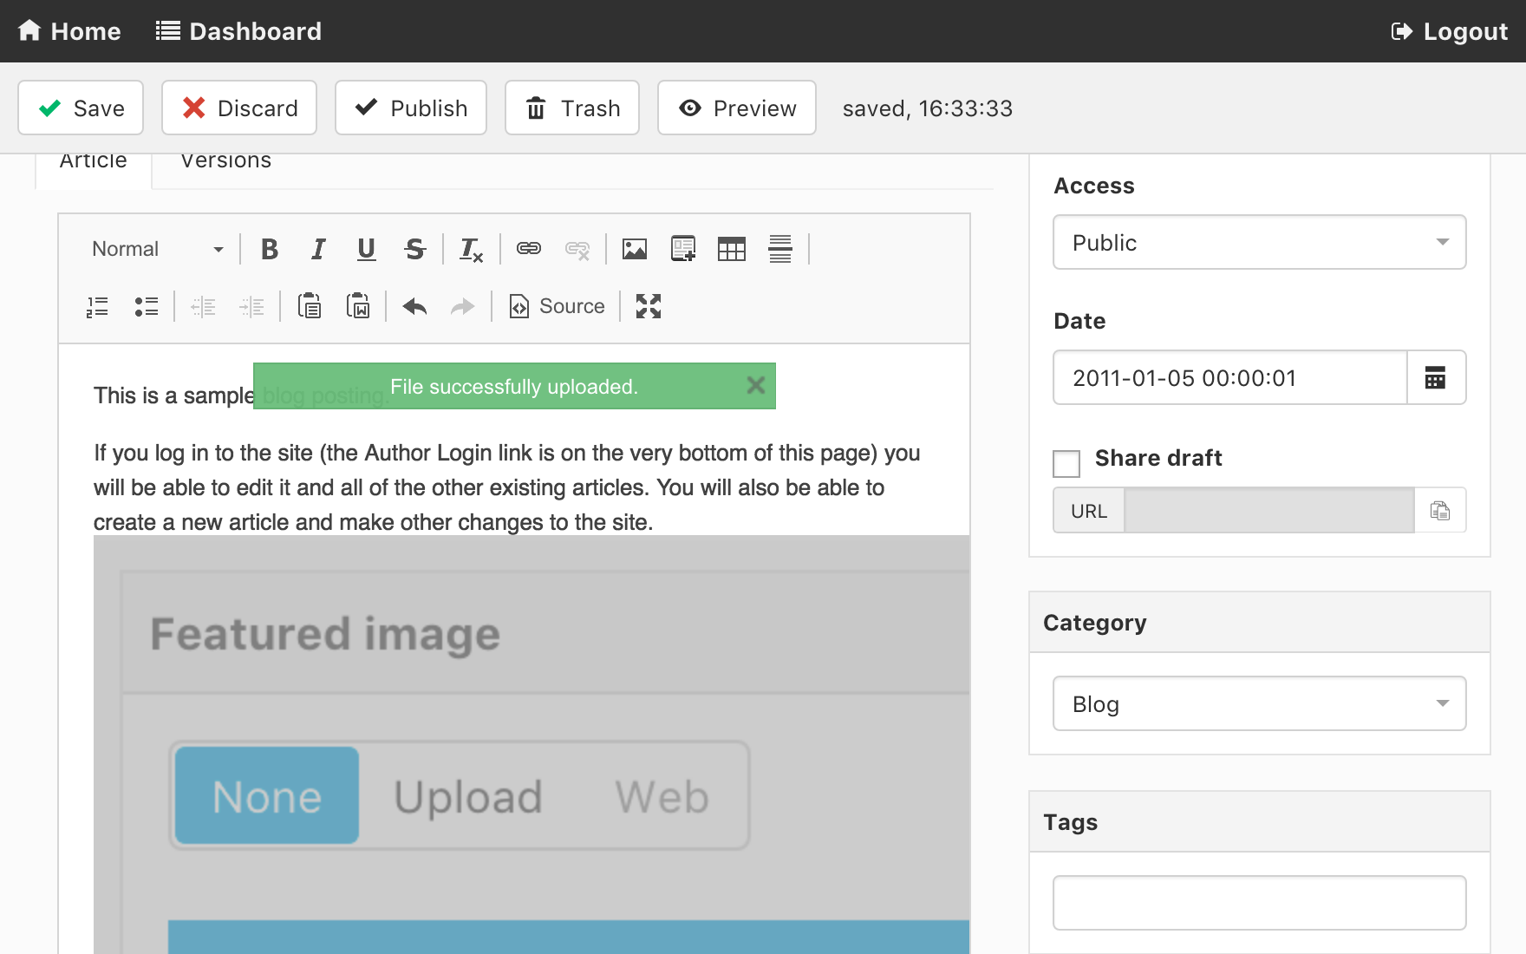
Task: Insert a numbered list
Action: click(x=97, y=306)
